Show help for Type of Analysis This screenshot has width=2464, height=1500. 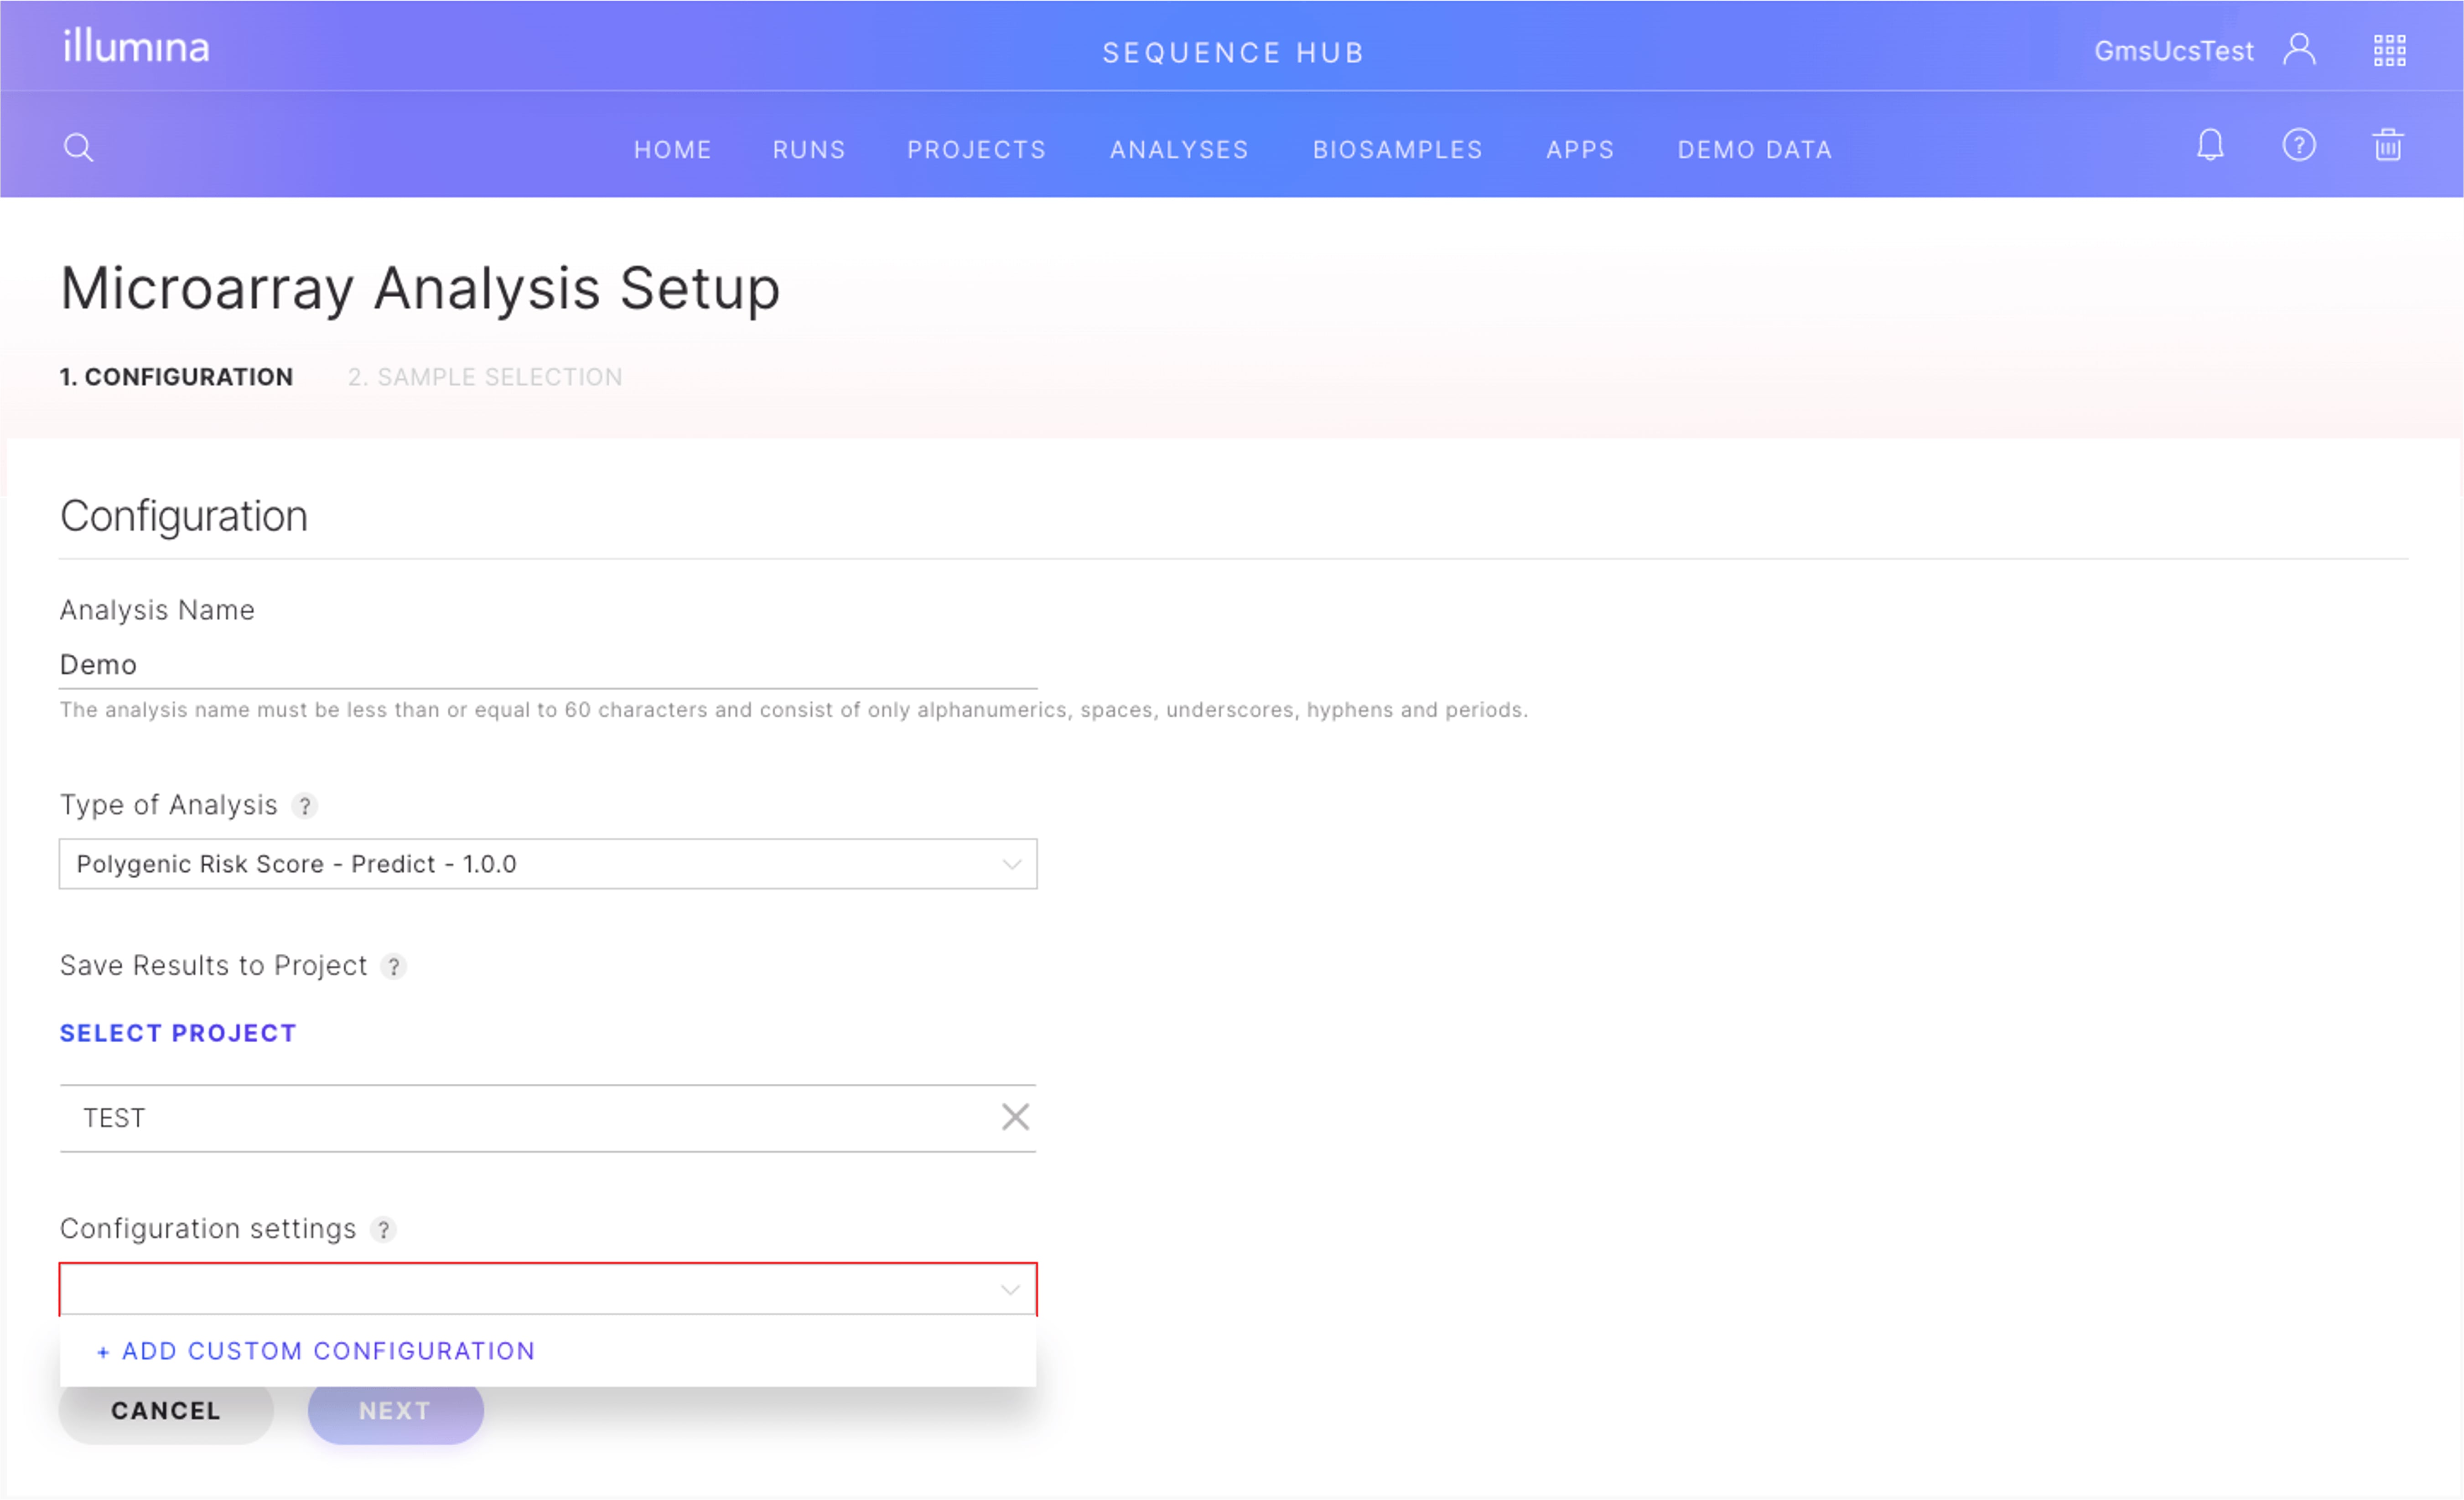(x=305, y=806)
